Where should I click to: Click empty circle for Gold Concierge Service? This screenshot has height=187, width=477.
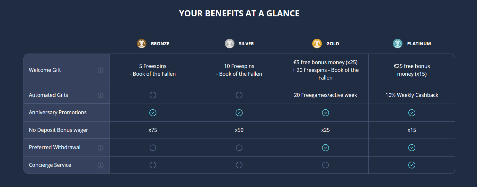point(325,165)
